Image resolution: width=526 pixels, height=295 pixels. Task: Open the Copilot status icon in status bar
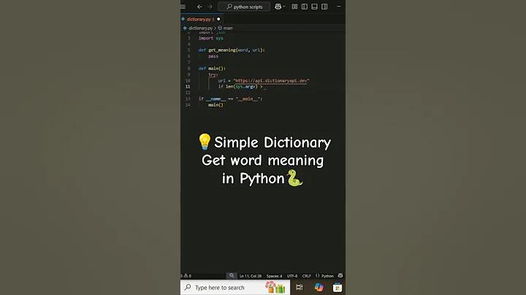(340, 275)
